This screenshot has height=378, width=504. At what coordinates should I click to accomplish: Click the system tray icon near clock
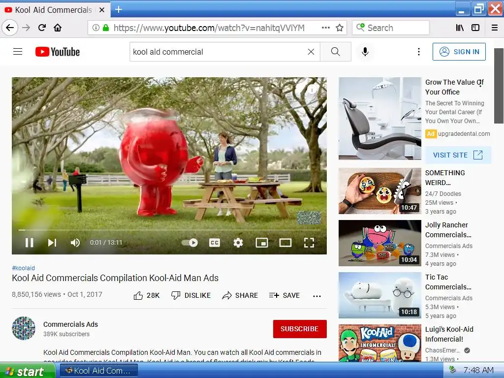[x=453, y=370]
